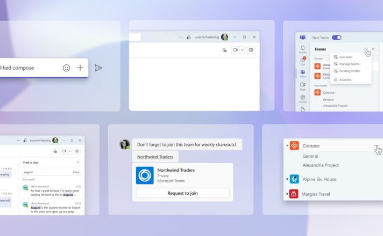Start a video call in the Find in chat window
The height and width of the screenshot is (236, 383).
[64, 151]
